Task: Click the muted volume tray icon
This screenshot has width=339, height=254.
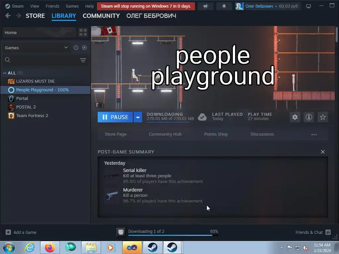Action: pos(306,248)
